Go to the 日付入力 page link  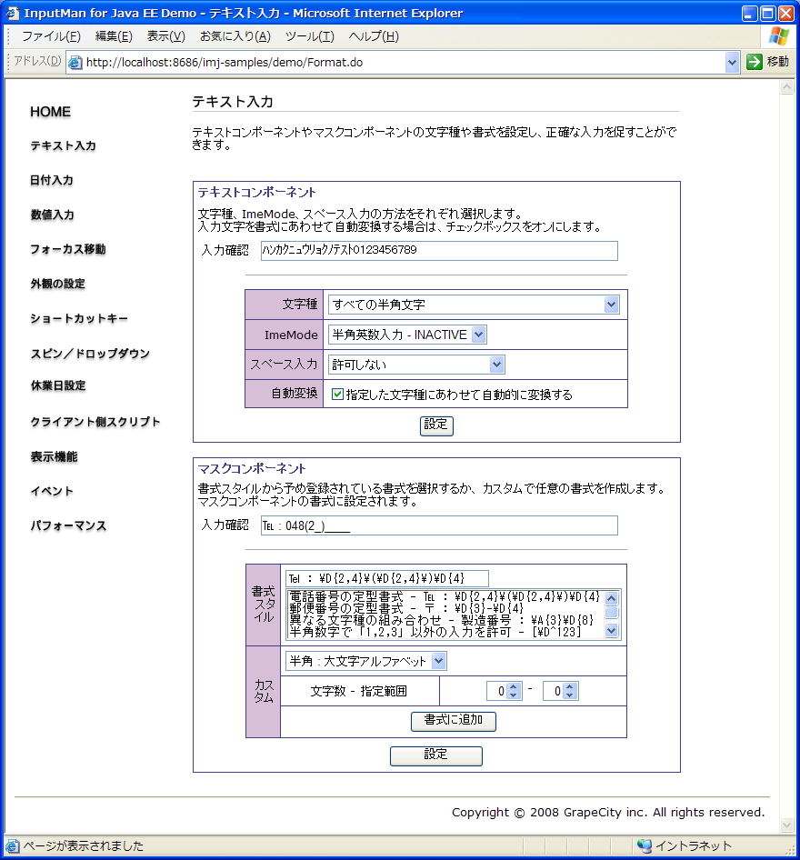(52, 180)
